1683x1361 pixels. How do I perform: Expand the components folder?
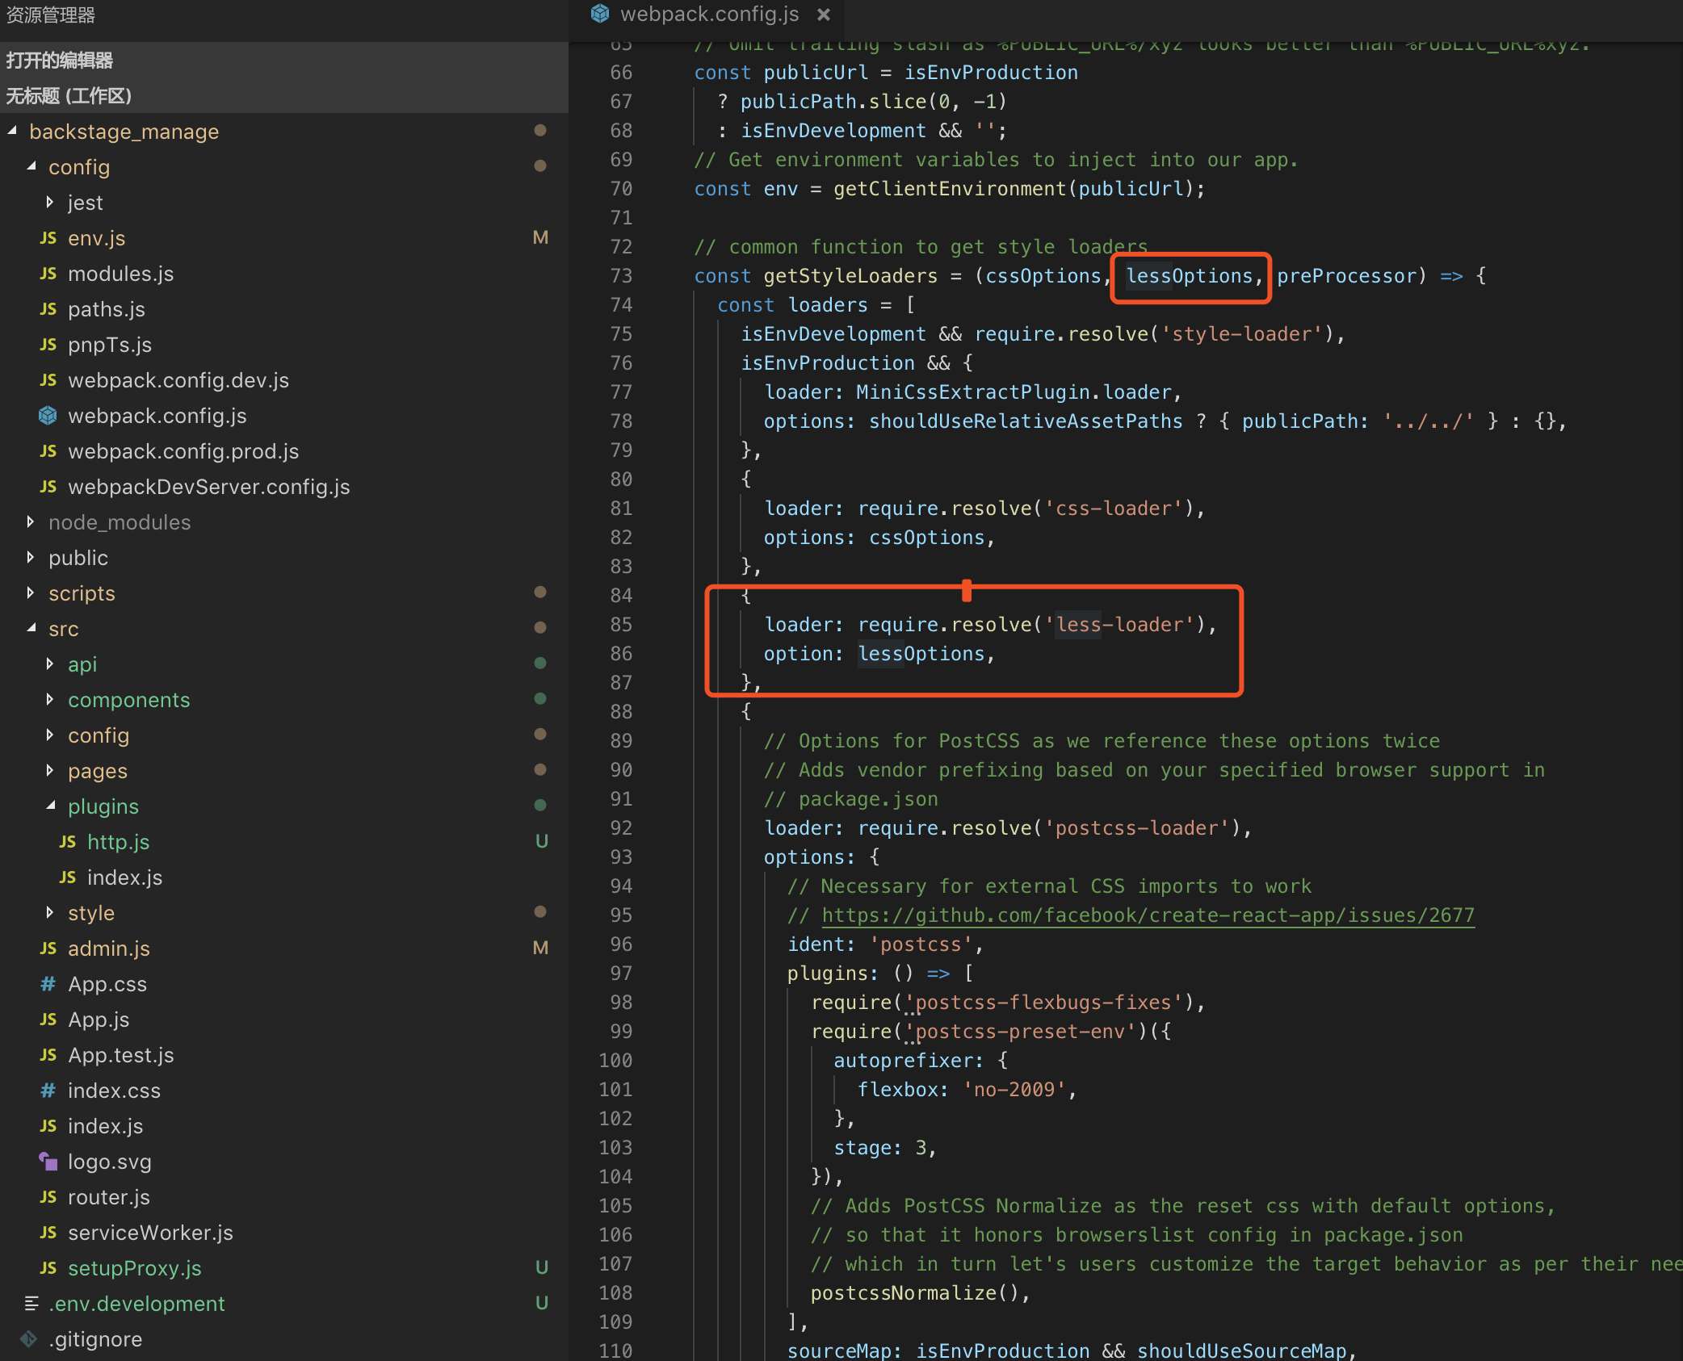pyautogui.click(x=50, y=699)
